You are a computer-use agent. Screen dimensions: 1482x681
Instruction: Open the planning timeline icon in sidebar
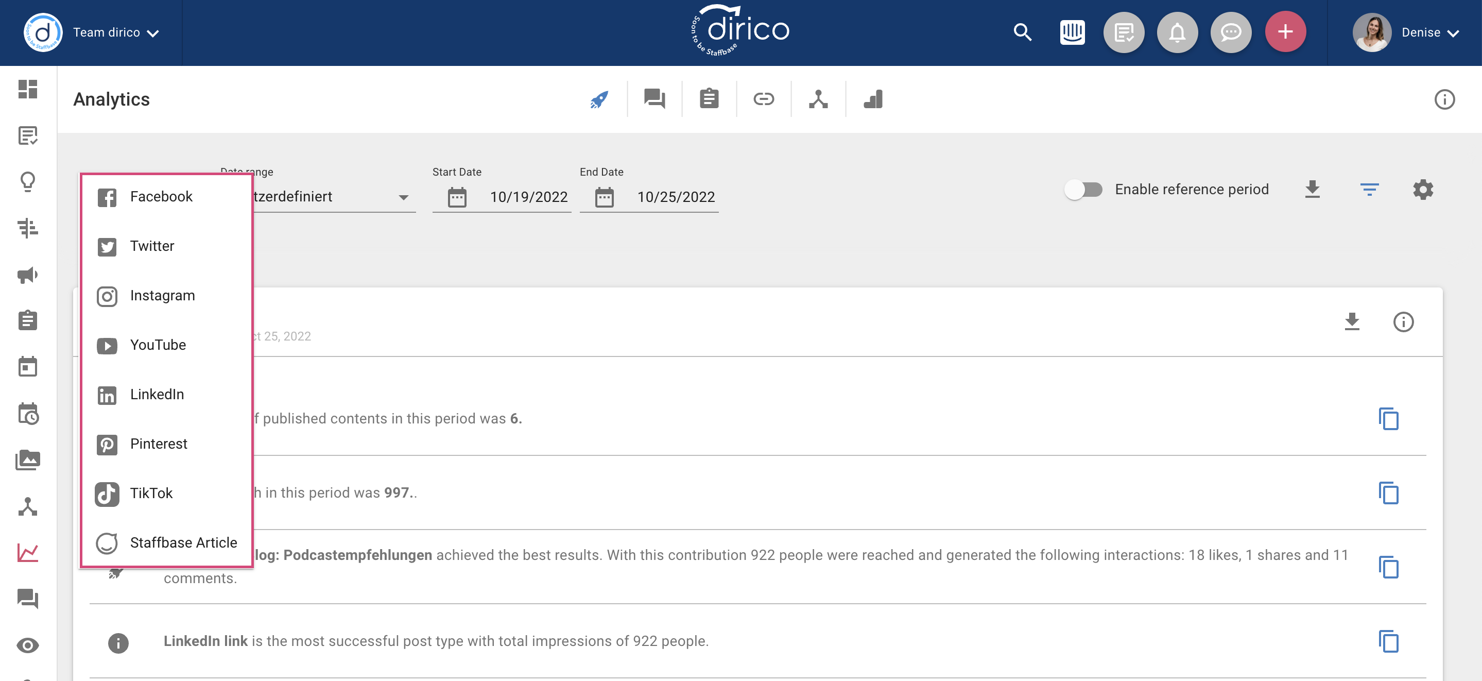tap(28, 229)
